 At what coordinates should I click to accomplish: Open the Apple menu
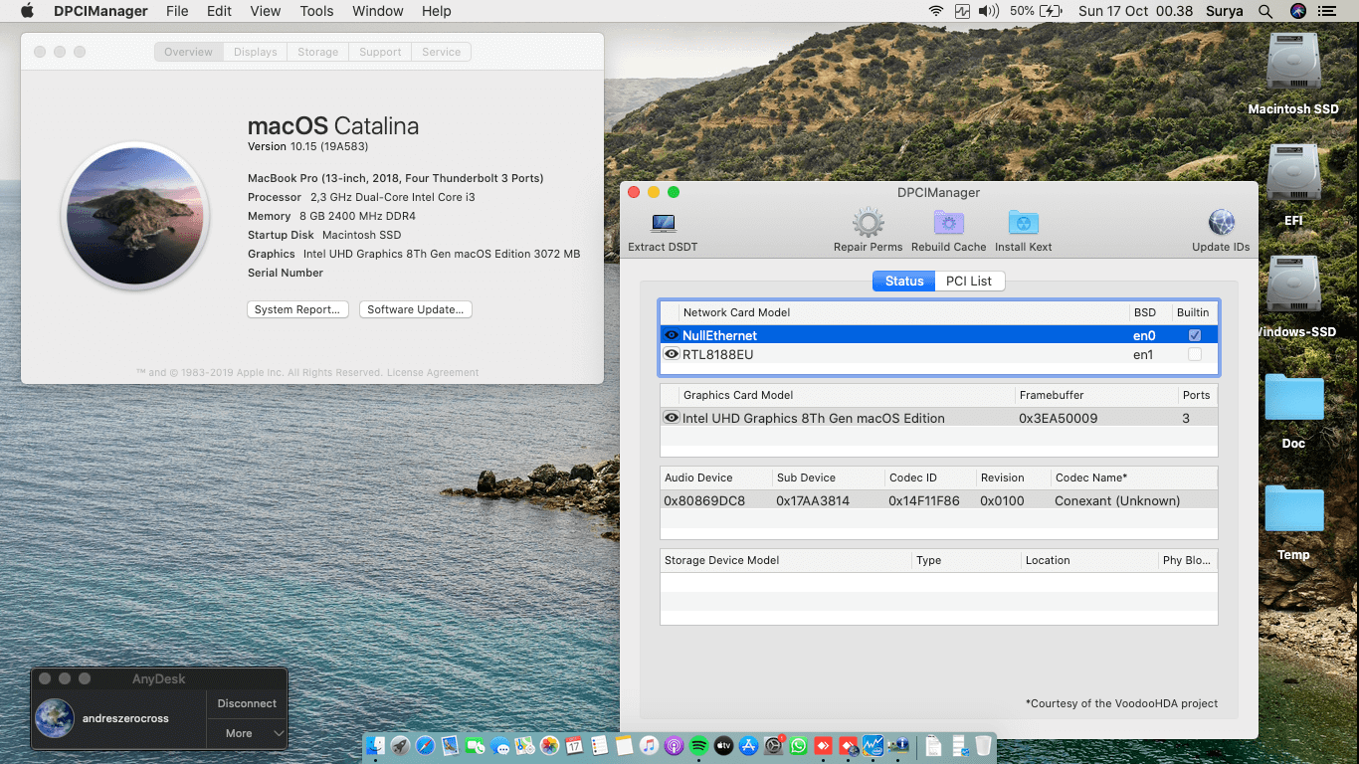pyautogui.click(x=27, y=11)
